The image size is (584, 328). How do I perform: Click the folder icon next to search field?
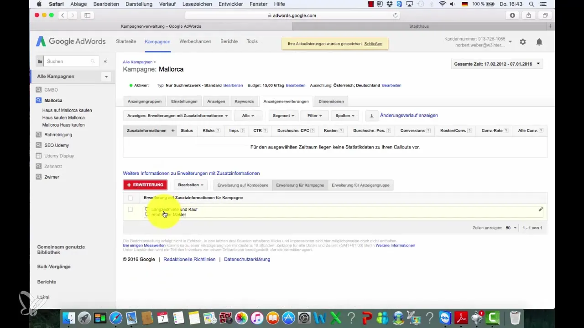pos(40,61)
